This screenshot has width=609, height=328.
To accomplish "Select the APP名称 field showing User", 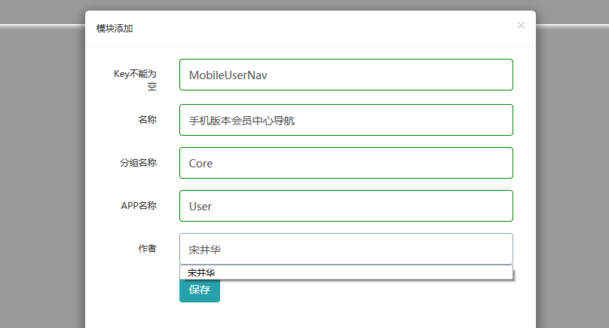I will click(x=346, y=206).
